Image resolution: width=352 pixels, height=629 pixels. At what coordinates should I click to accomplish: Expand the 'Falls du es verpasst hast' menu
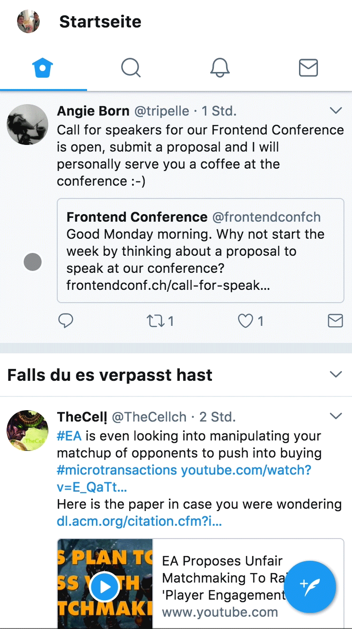click(x=335, y=375)
